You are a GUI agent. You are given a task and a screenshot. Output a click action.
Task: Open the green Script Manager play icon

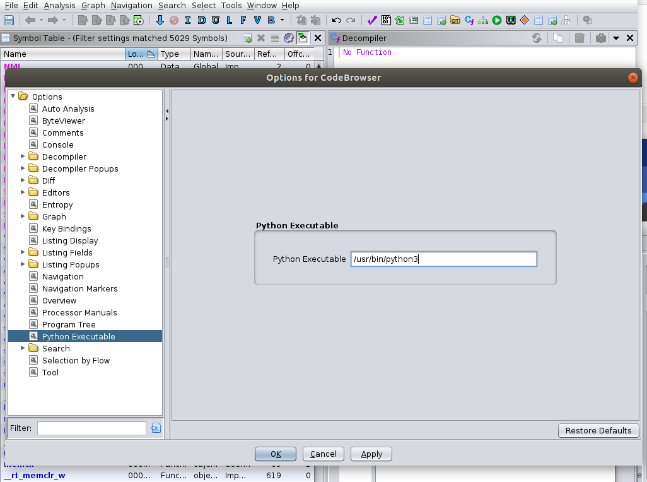tap(497, 20)
